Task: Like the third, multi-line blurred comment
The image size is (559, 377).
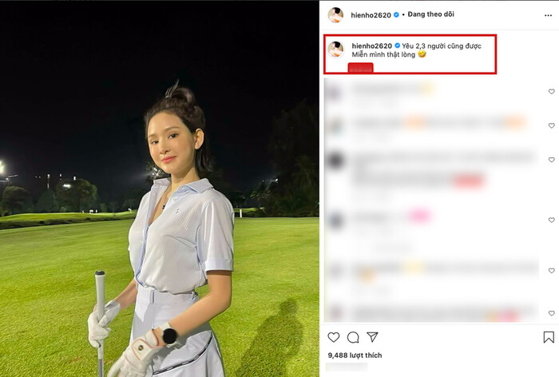Action: [552, 160]
